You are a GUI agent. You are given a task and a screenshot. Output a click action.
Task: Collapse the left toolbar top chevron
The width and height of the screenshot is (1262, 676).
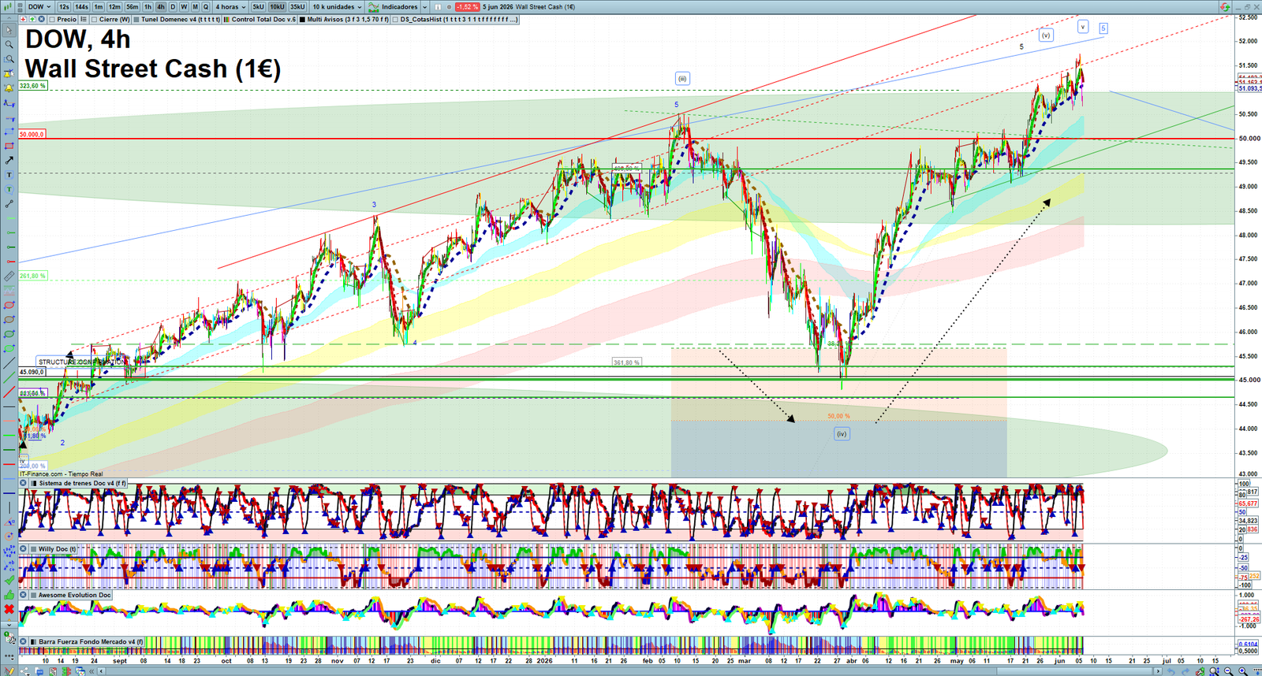coord(9,17)
